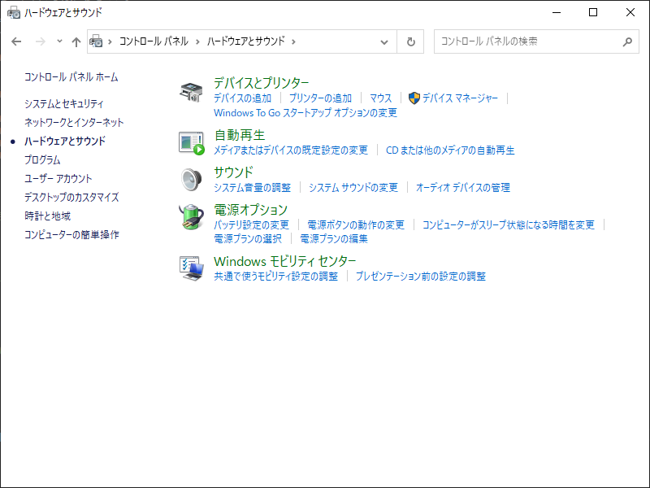Click バッテリ設定の変更 link
The image size is (650, 488).
[251, 225]
